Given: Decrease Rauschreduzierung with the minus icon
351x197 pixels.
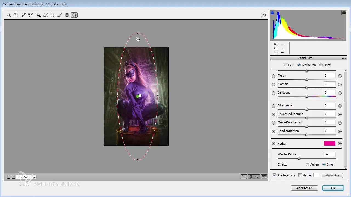Looking at the screenshot, I should pyautogui.click(x=273, y=114).
